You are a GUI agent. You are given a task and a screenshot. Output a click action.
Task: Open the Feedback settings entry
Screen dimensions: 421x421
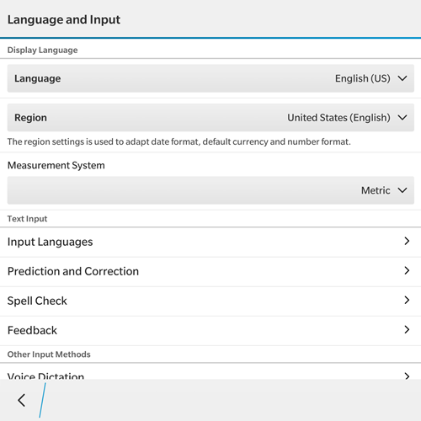210,330
